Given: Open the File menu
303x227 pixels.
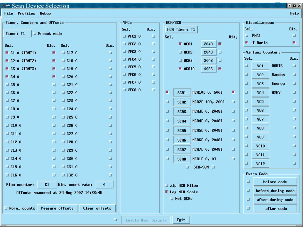Looking at the screenshot, I should [x=9, y=13].
